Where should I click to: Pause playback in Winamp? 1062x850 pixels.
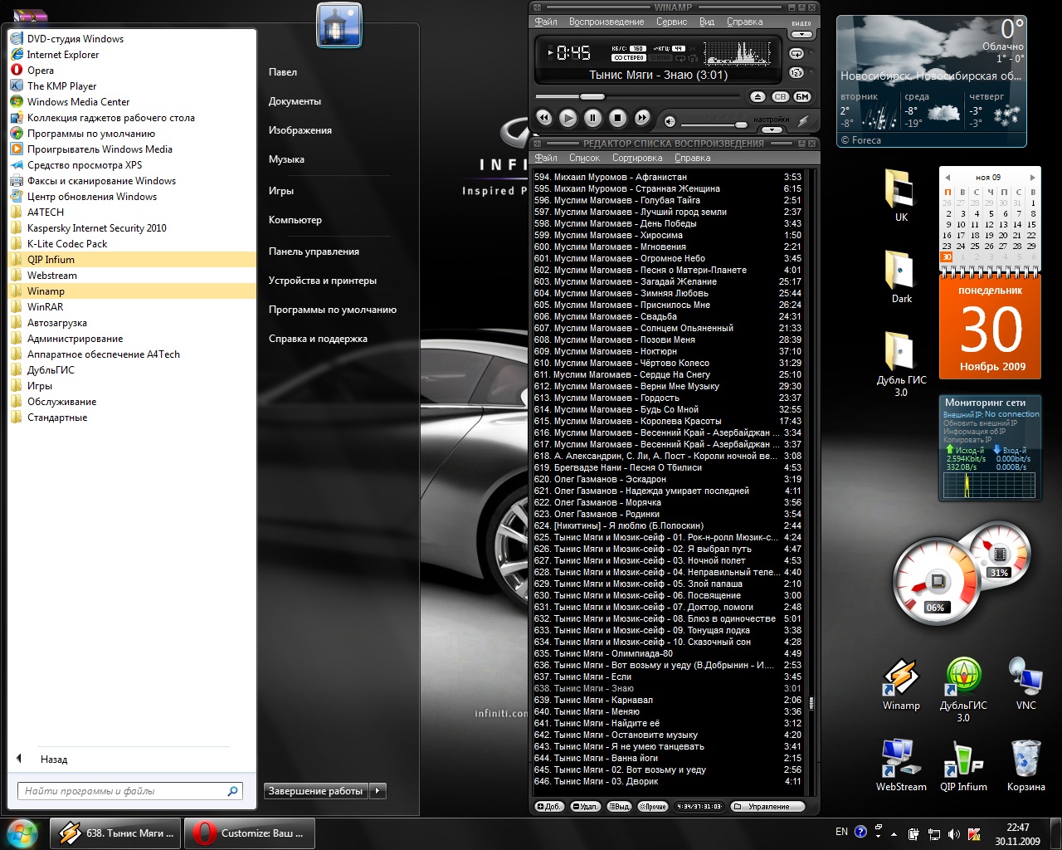(x=592, y=118)
